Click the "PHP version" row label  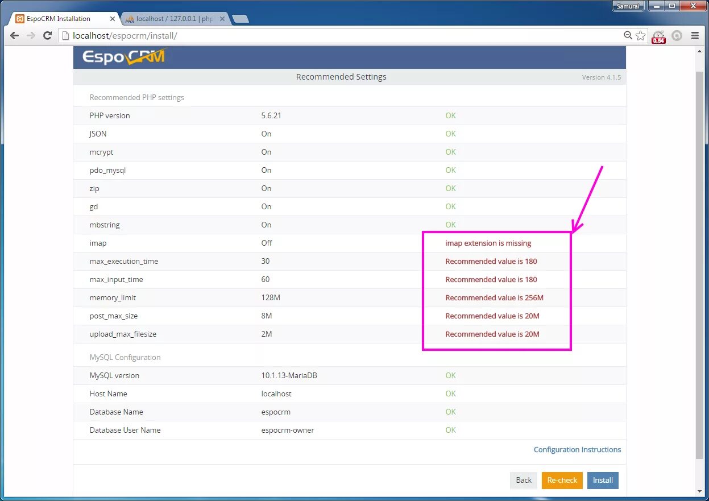coord(110,115)
